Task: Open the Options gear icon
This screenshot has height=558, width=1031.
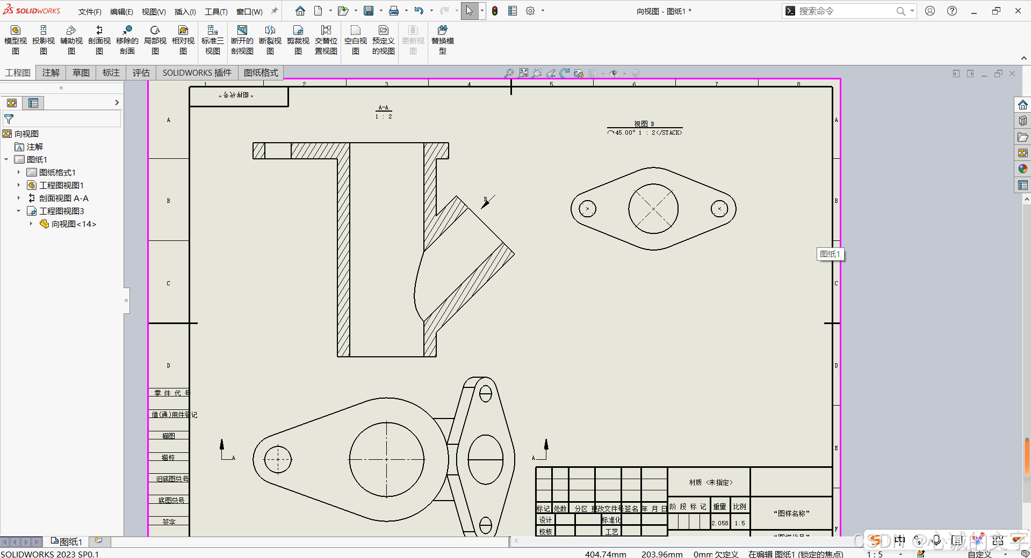Action: click(530, 11)
